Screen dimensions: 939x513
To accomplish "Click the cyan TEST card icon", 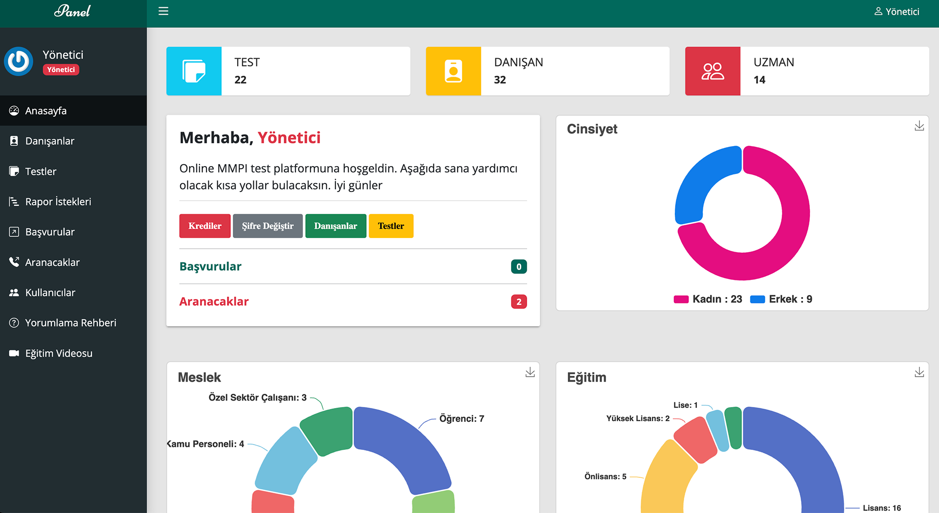I will (194, 71).
